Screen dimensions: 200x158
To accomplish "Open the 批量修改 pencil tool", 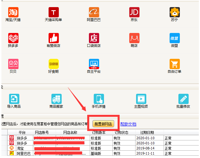I will click(x=184, y=99).
